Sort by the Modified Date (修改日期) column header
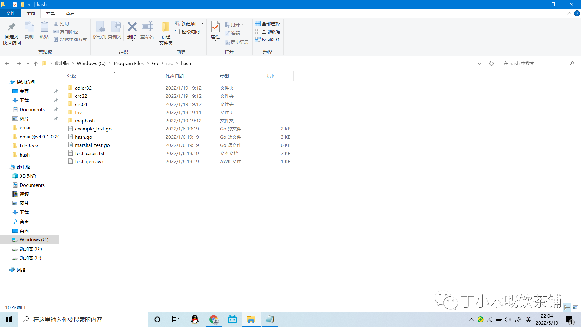The width and height of the screenshot is (581, 327). click(x=175, y=76)
